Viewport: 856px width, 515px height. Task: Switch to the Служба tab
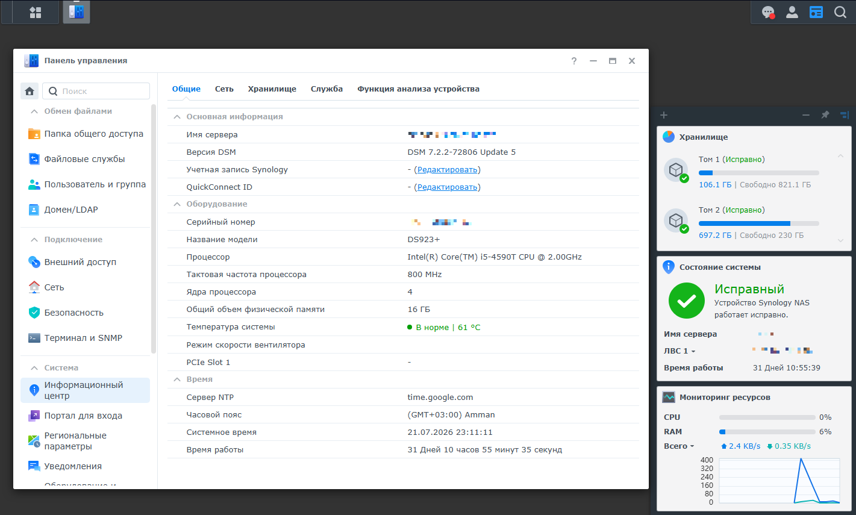(327, 89)
